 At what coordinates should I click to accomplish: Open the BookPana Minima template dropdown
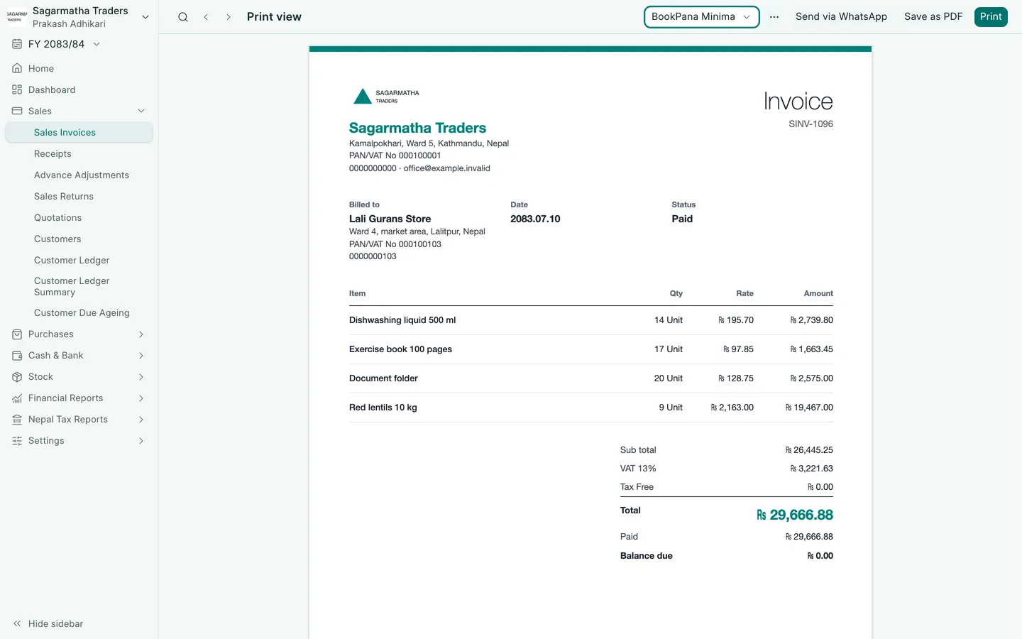point(701,17)
